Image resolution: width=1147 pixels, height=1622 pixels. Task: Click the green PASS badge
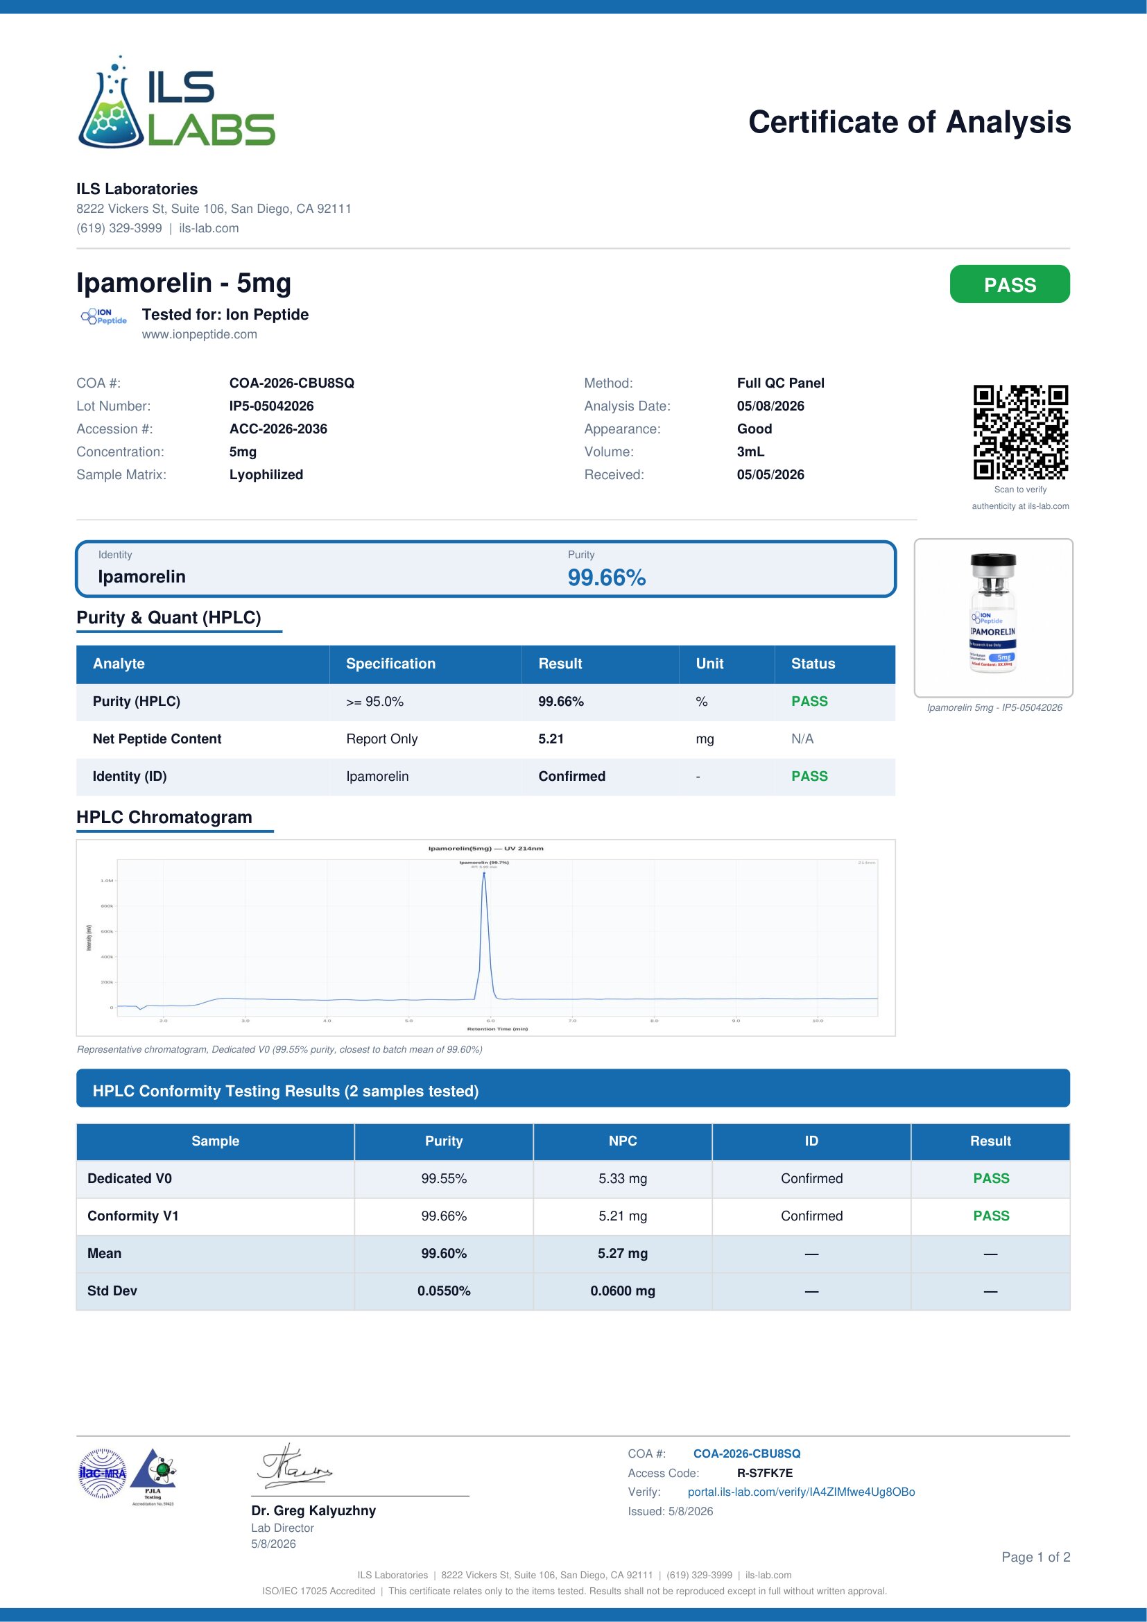pos(1009,284)
